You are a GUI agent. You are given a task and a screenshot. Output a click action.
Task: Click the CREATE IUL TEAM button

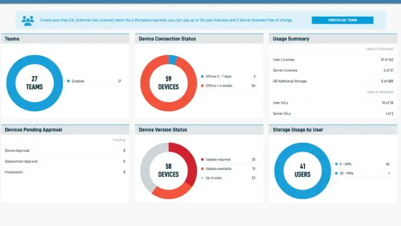coord(342,20)
